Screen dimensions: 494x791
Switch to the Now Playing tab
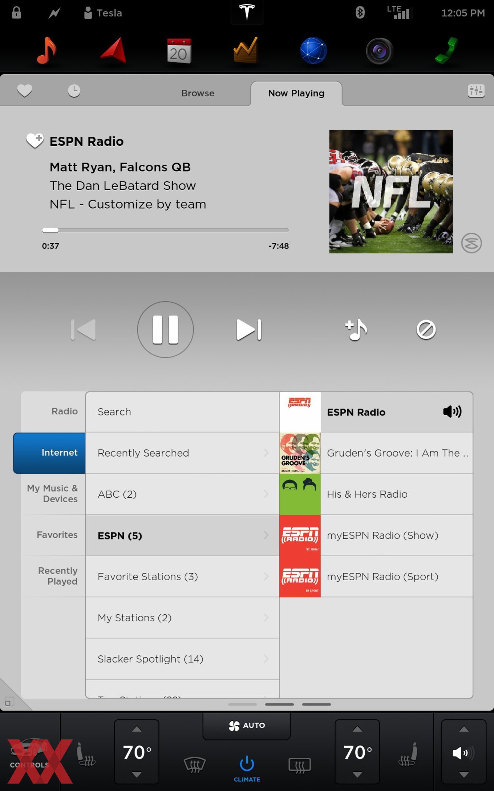tap(296, 93)
